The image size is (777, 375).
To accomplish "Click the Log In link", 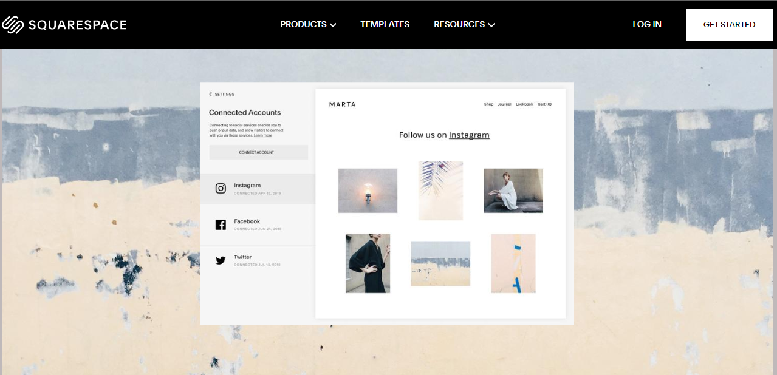I will pyautogui.click(x=647, y=24).
